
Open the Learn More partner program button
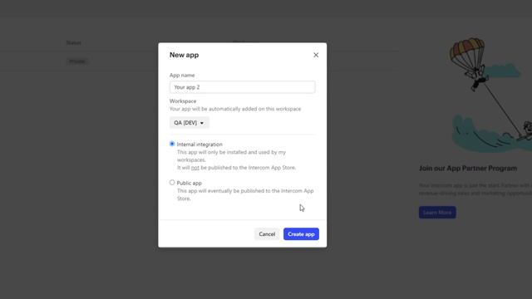(x=437, y=213)
